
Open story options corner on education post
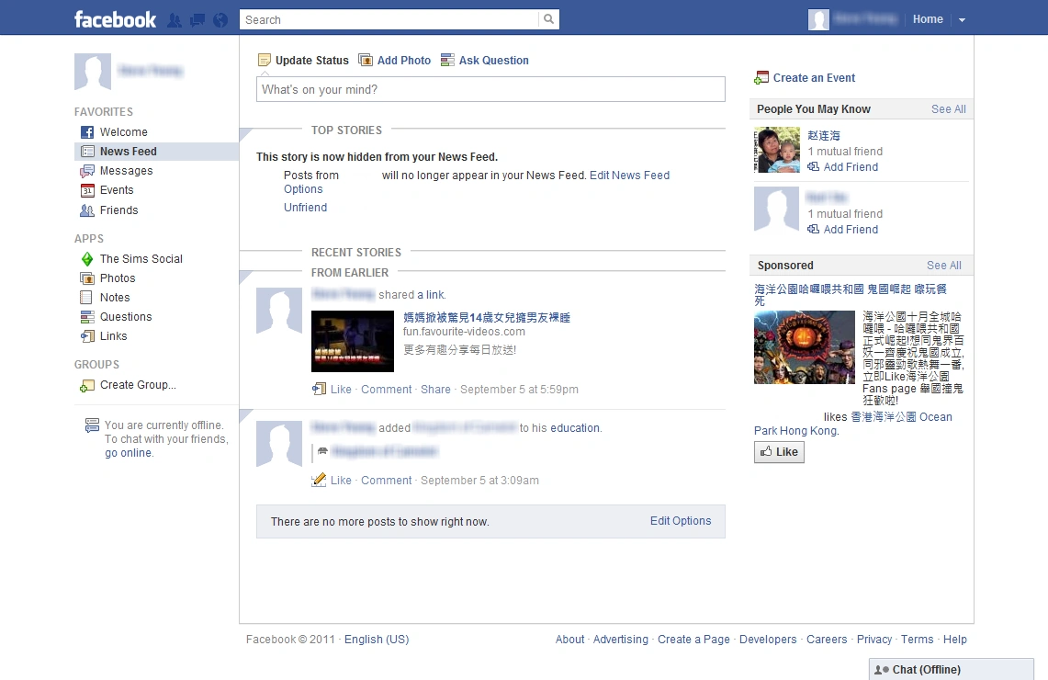pos(245,414)
